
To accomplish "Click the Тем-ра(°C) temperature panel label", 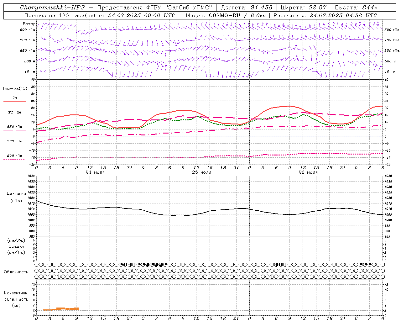I will click(x=15, y=89).
